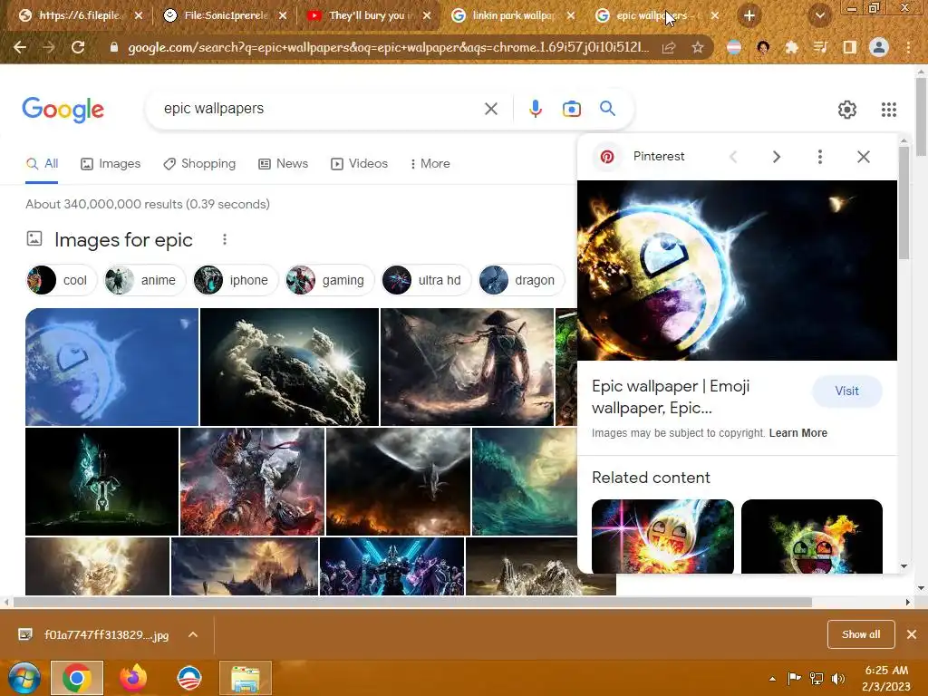Switch to the Shopping search tab
928x696 pixels.
(x=199, y=164)
